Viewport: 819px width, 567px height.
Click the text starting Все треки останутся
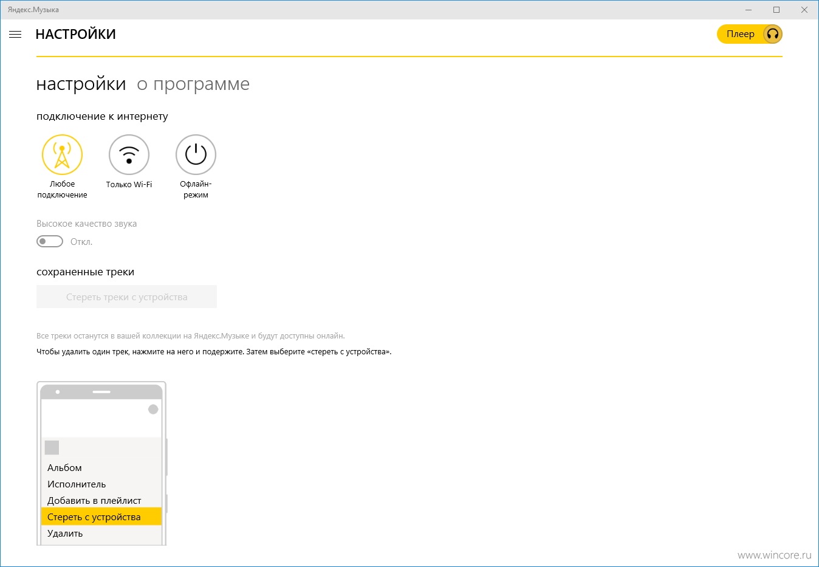coord(191,335)
